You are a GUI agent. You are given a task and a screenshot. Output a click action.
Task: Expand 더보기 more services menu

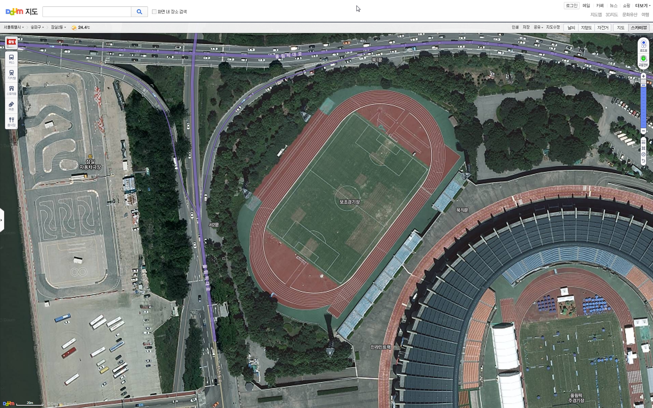pos(642,5)
